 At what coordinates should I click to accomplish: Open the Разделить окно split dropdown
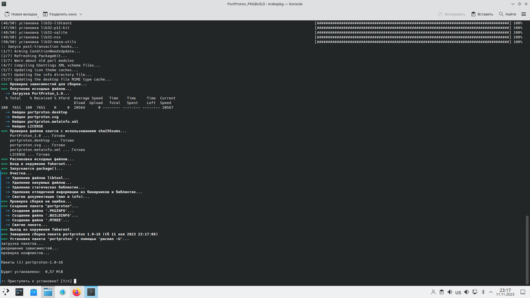point(63,14)
